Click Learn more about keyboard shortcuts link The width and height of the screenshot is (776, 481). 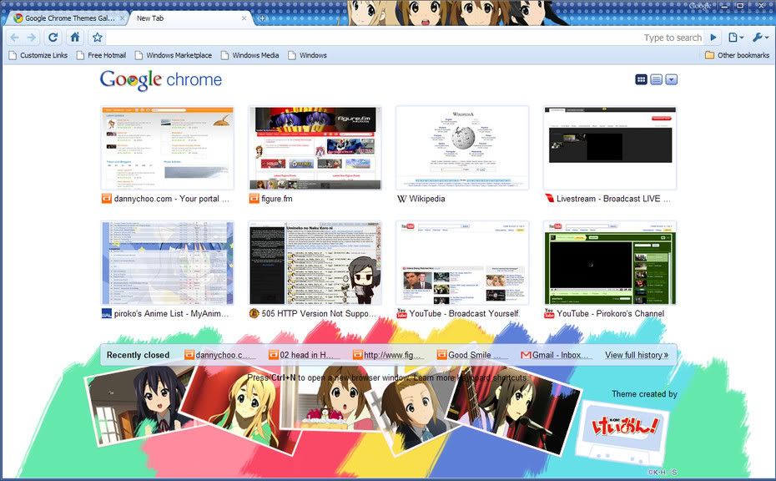[470, 377]
